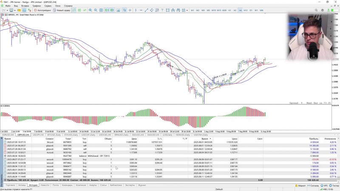Select the M15 timeframe
The height and width of the screenshot is (191, 340).
pyautogui.click(x=219, y=10)
